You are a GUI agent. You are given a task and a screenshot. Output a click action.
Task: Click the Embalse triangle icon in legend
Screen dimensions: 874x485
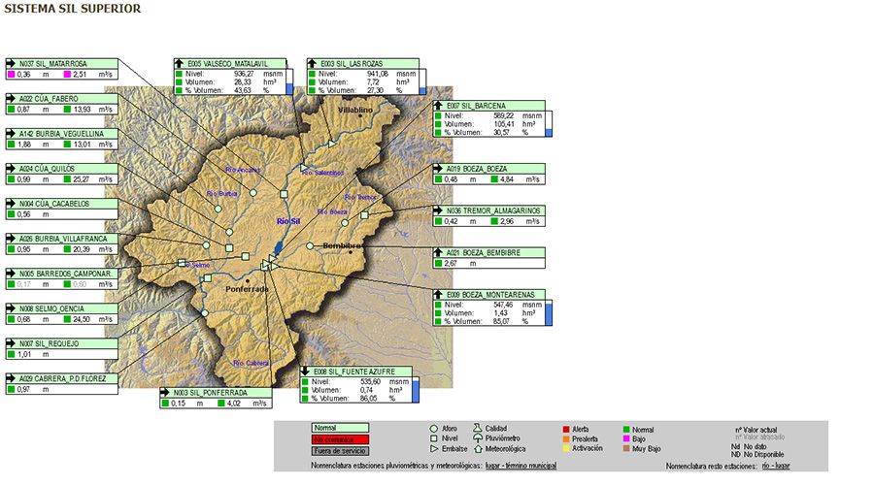click(x=434, y=449)
